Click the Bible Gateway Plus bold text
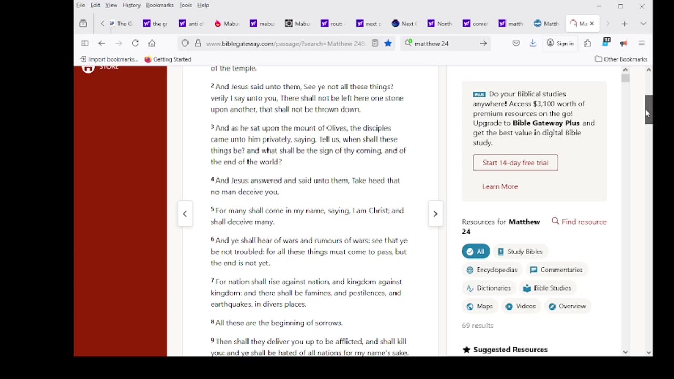674x379 pixels. click(546, 123)
